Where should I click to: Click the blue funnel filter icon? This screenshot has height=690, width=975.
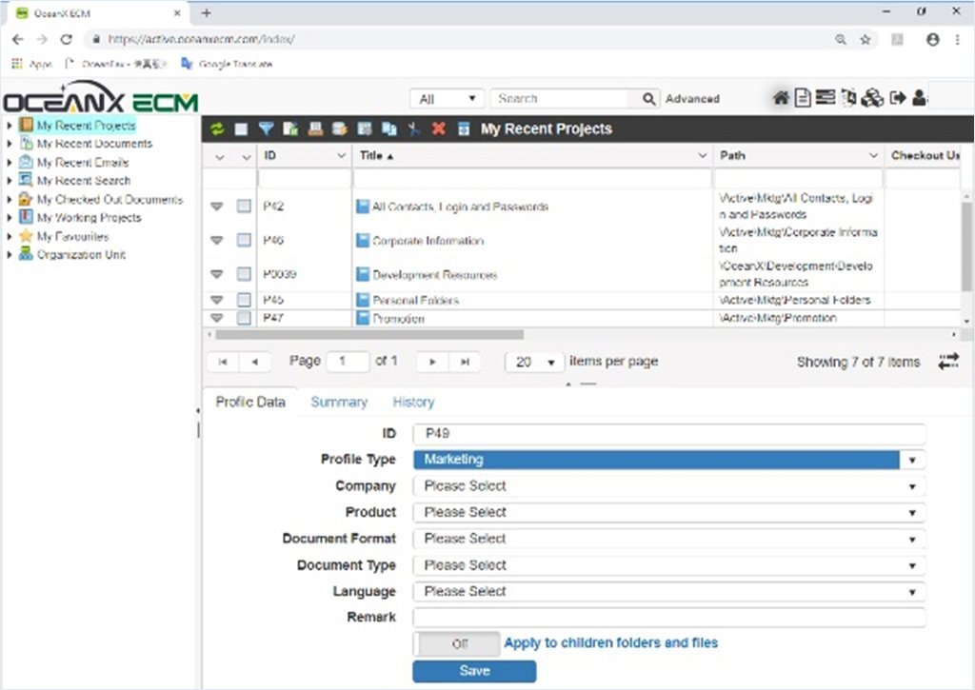pyautogui.click(x=266, y=128)
